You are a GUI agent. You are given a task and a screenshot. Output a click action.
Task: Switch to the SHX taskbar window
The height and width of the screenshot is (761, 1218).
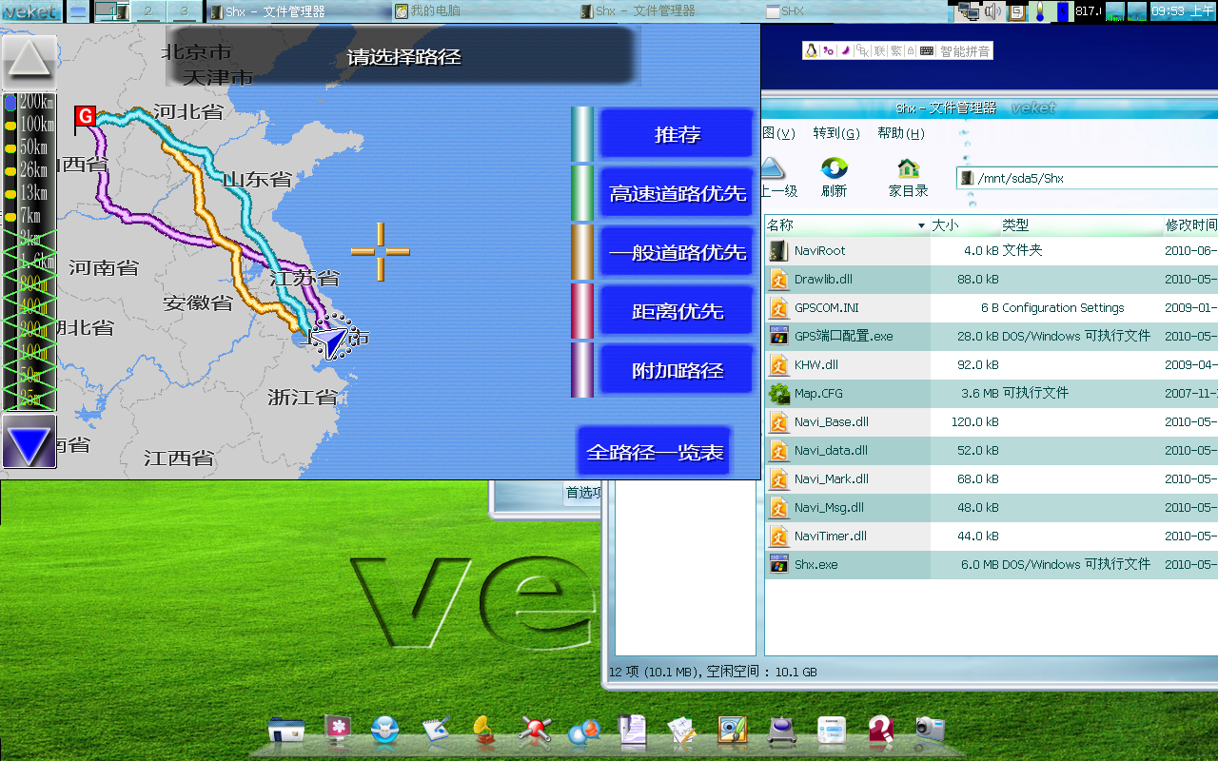click(856, 11)
